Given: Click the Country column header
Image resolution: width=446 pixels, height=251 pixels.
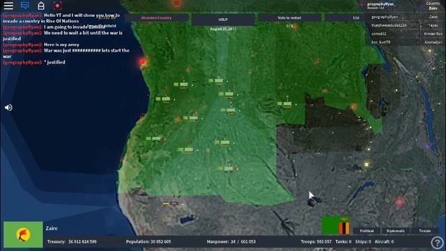Looking at the screenshot, I should (x=433, y=3).
